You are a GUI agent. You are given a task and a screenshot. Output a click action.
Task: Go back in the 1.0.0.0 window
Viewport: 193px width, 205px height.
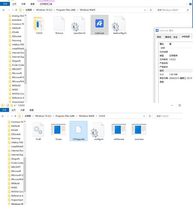pyautogui.click(x=3, y=116)
